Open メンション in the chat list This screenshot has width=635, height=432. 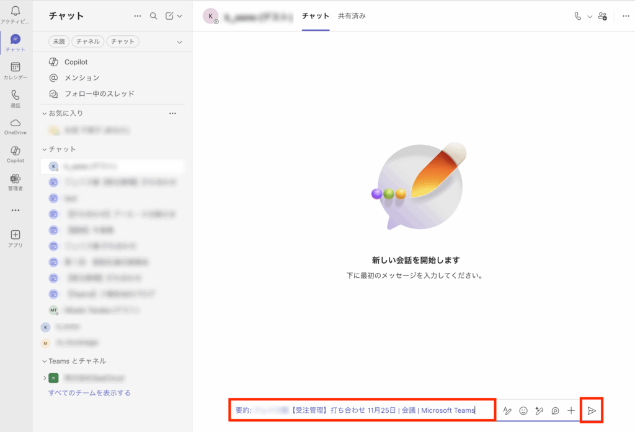(82, 78)
